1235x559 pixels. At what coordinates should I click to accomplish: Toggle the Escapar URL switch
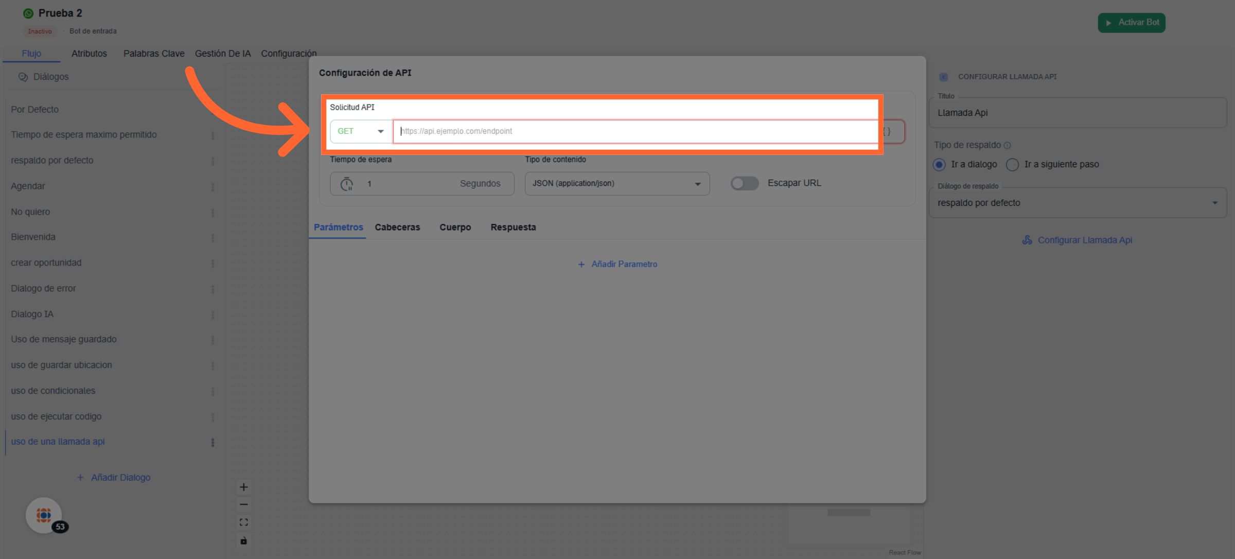[744, 183]
